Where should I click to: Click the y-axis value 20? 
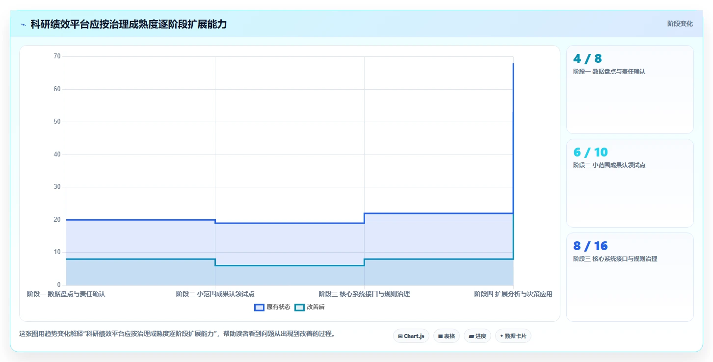(57, 220)
